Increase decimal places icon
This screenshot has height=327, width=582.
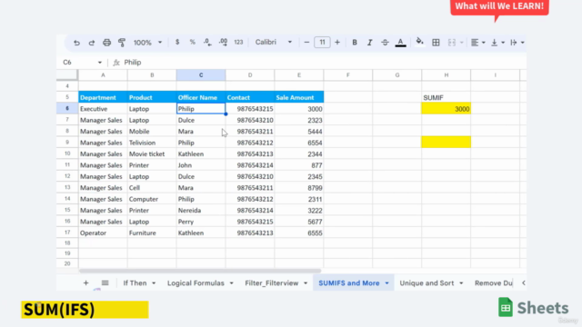[x=223, y=43]
